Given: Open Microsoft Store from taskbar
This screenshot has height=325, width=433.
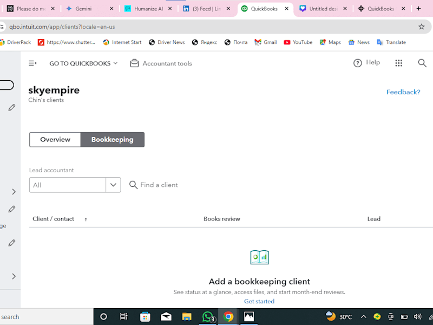Looking at the screenshot, I should pos(145,317).
